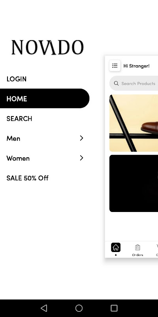Open SALE 50% Off section
158x317 pixels.
click(x=27, y=178)
